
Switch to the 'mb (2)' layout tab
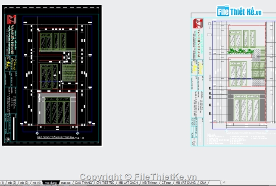pyautogui.click(x=12, y=183)
